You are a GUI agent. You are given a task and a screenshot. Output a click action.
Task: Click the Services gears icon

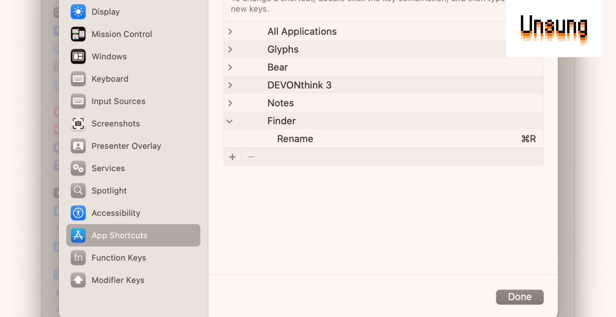(x=78, y=168)
